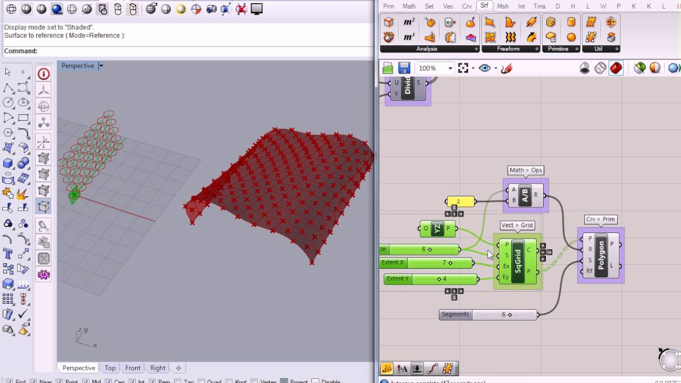Click the Math > Ops group label
681x383 pixels.
tap(526, 170)
